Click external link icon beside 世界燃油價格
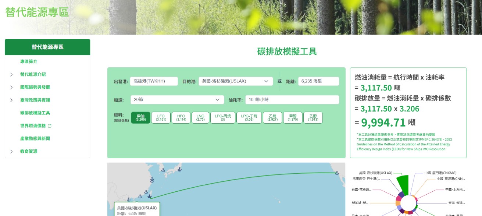482x216 pixels. (50, 126)
